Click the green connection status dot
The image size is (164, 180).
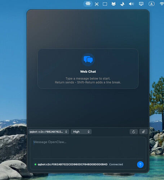point(35,165)
